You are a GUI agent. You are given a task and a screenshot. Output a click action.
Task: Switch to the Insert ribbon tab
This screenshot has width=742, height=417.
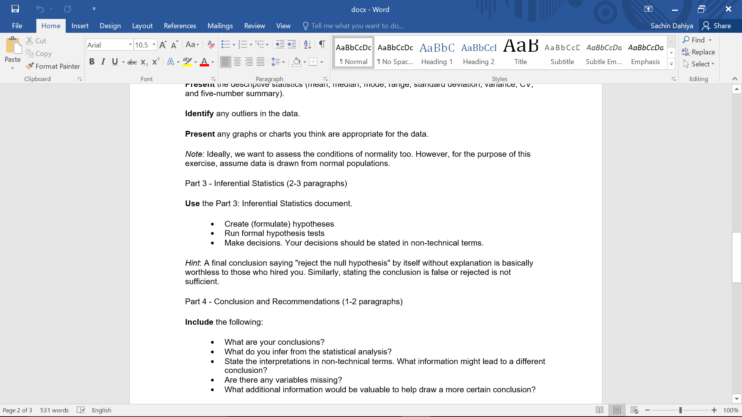pos(80,26)
